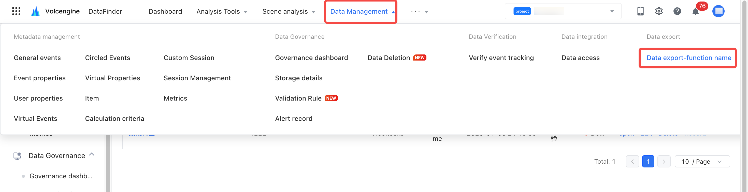Open the mobile device icon
Screen dimensions: 748x192
coord(640,11)
